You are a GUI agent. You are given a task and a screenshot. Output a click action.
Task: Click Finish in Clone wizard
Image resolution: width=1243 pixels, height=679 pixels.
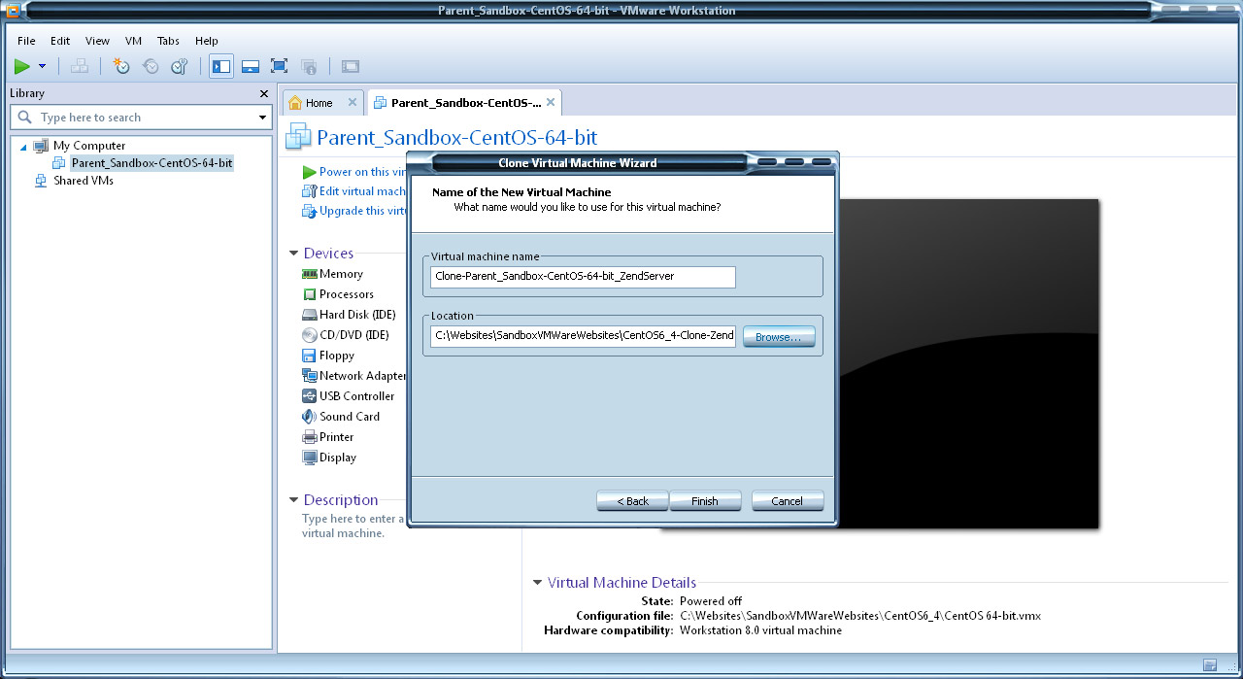pos(705,501)
